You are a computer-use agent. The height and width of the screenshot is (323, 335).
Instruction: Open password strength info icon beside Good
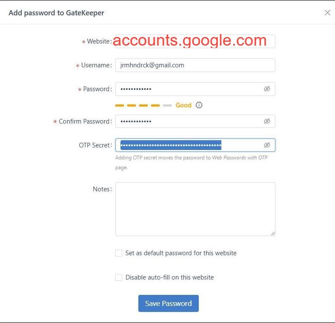pyautogui.click(x=199, y=105)
